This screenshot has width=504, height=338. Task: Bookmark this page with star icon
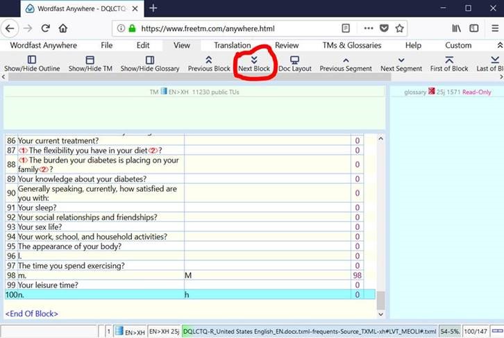click(400, 28)
